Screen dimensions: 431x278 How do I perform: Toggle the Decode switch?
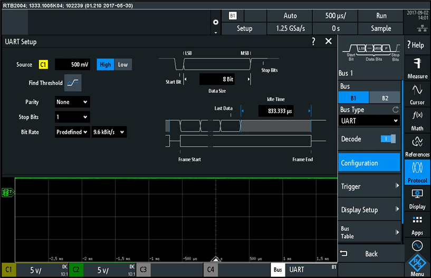tap(388, 139)
